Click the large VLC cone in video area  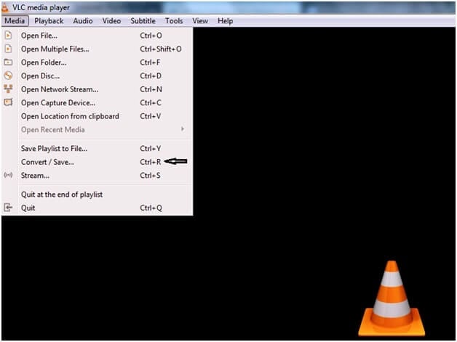tap(392, 298)
